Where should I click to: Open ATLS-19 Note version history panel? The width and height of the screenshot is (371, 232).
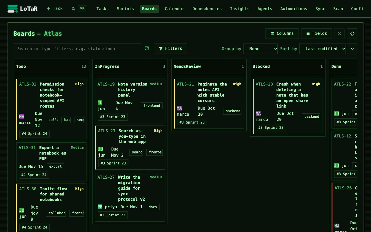[130, 101]
